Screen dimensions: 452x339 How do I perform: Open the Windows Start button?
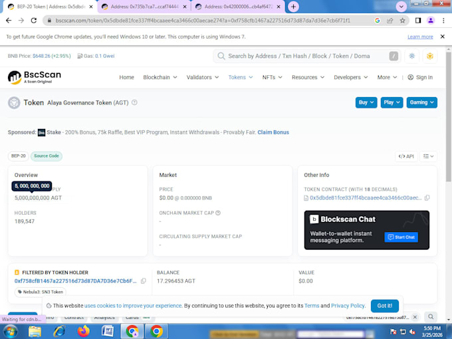(11, 332)
